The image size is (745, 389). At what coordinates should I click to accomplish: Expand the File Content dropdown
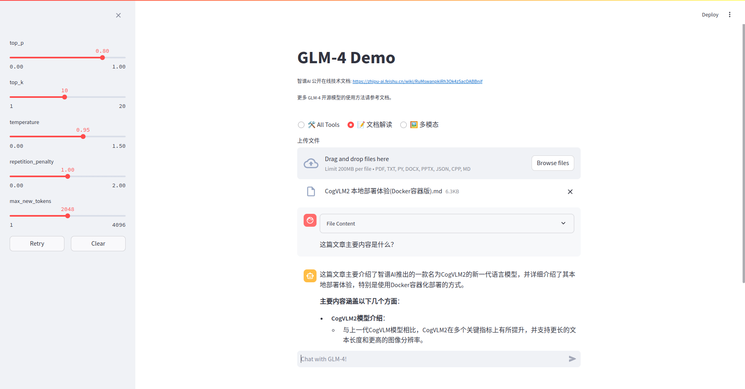(447, 223)
